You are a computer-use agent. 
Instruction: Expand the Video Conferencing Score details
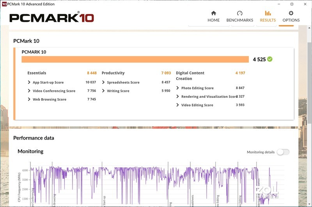pos(29,91)
